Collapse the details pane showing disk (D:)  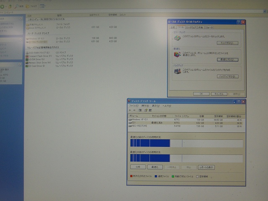point(20,64)
